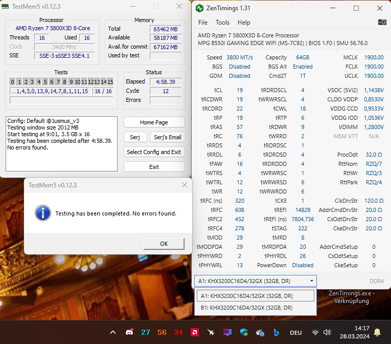Click the Corsair sail tray icon

click(x=211, y=332)
